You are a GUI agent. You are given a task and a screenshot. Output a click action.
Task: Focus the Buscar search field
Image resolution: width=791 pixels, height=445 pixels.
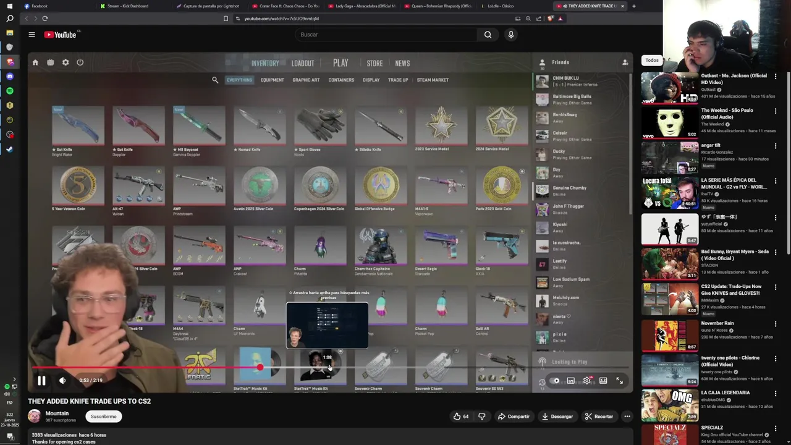point(386,35)
